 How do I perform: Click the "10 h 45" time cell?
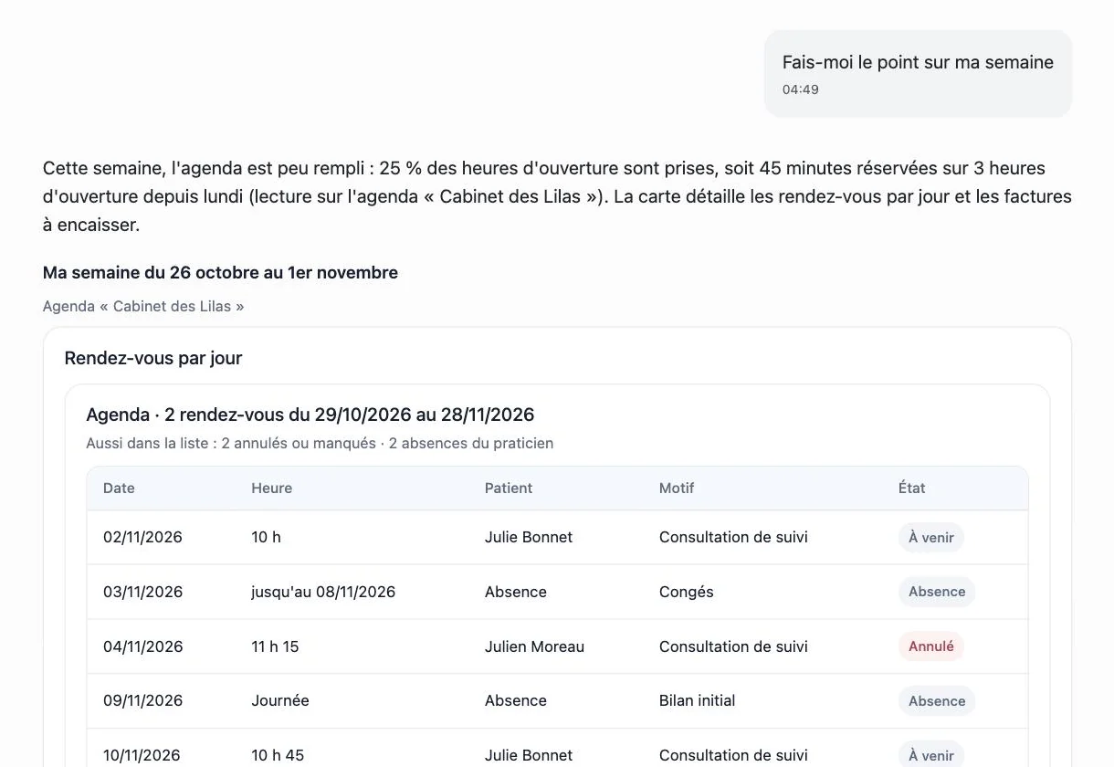(278, 755)
